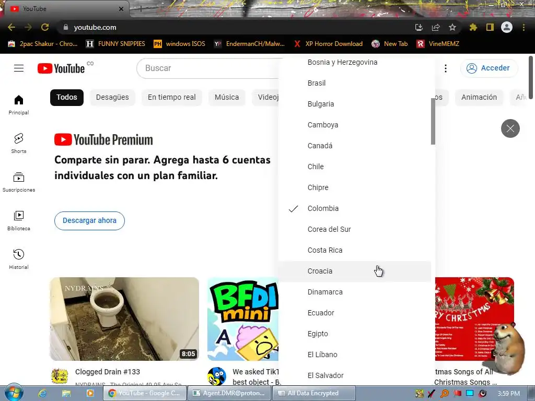Choose El Salvador from the country list
Image resolution: width=535 pixels, height=401 pixels.
[355, 375]
